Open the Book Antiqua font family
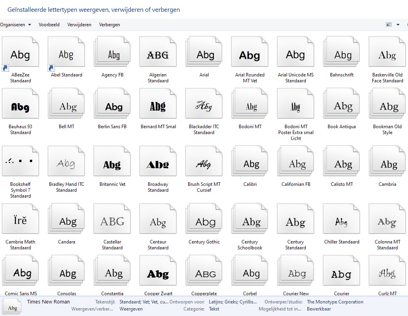The height and width of the screenshot is (316, 408). (x=341, y=104)
